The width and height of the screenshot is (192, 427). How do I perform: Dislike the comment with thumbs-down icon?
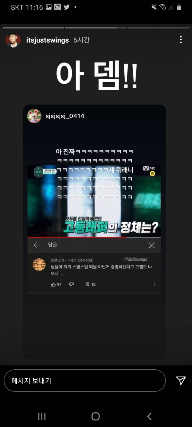pos(71,284)
